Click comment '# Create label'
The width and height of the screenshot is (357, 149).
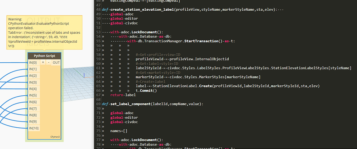click(151, 82)
